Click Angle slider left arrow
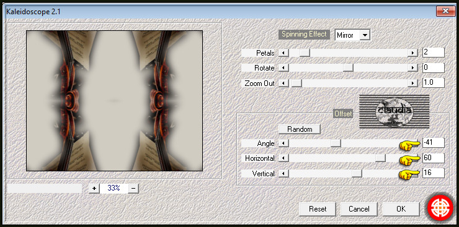This screenshot has width=459, height=227. [283, 143]
